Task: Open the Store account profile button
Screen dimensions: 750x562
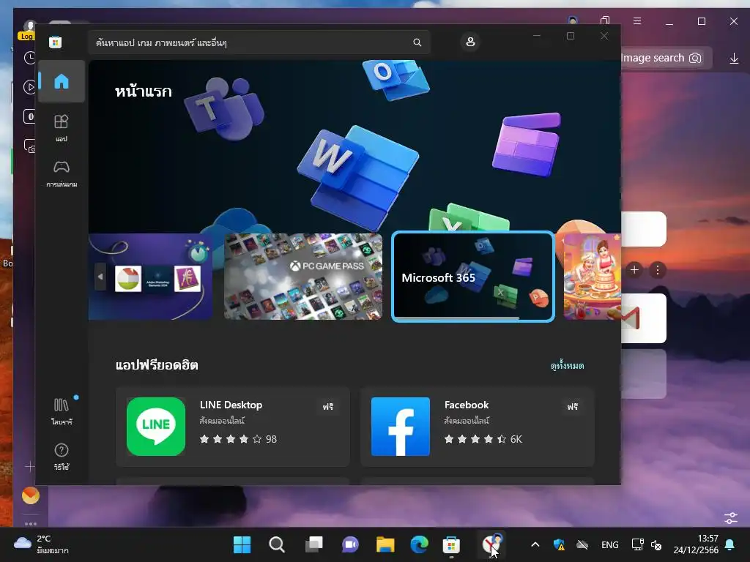Action: tap(470, 42)
